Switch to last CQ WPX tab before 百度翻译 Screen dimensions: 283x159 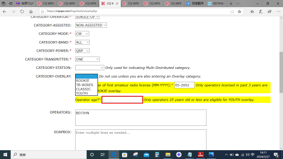pyautogui.click(x=174, y=4)
